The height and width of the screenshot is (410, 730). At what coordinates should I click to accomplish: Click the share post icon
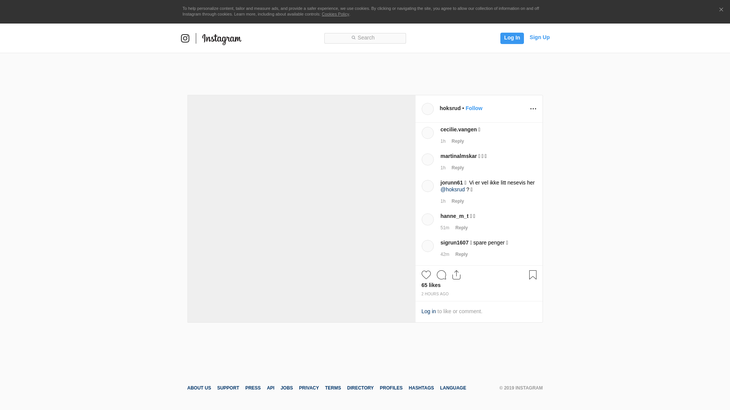tap(456, 275)
